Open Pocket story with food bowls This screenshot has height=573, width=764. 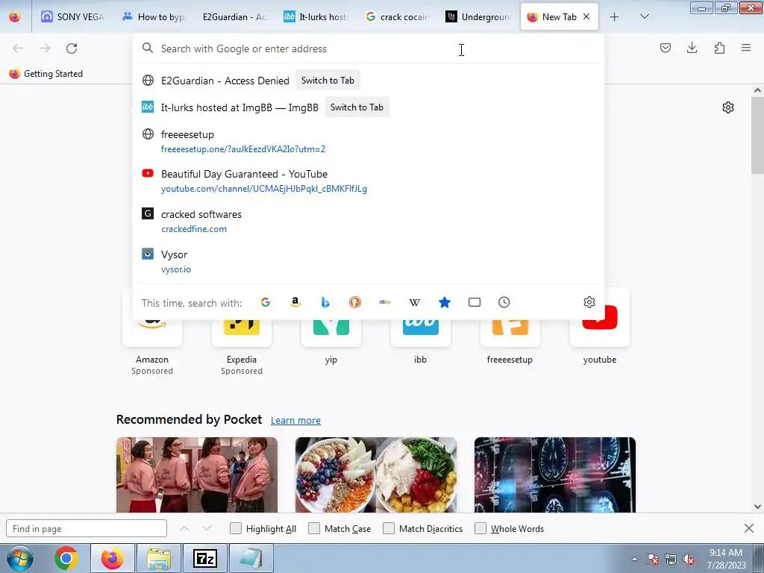[376, 475]
